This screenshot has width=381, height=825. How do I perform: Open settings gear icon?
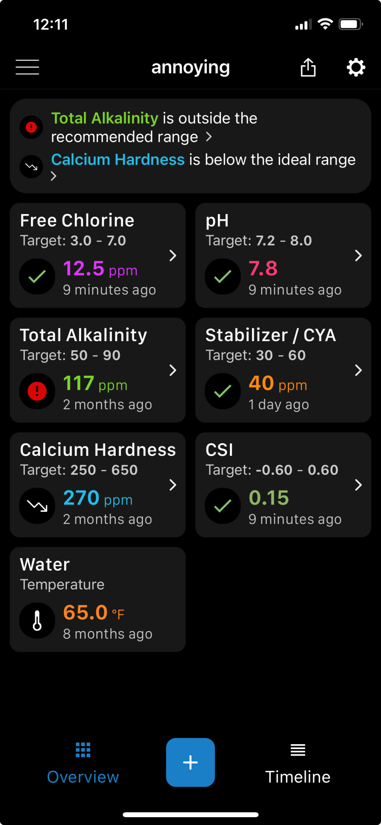pos(356,67)
